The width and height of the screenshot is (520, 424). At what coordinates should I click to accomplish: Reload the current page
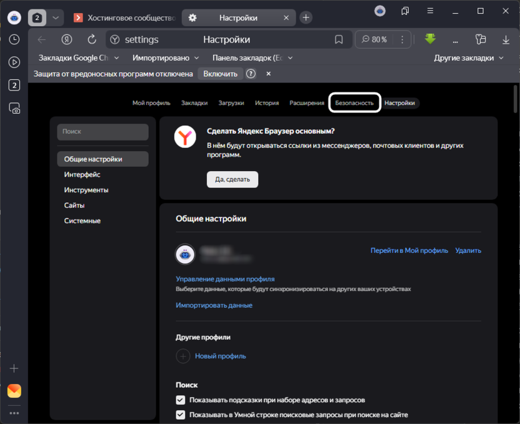pos(92,40)
